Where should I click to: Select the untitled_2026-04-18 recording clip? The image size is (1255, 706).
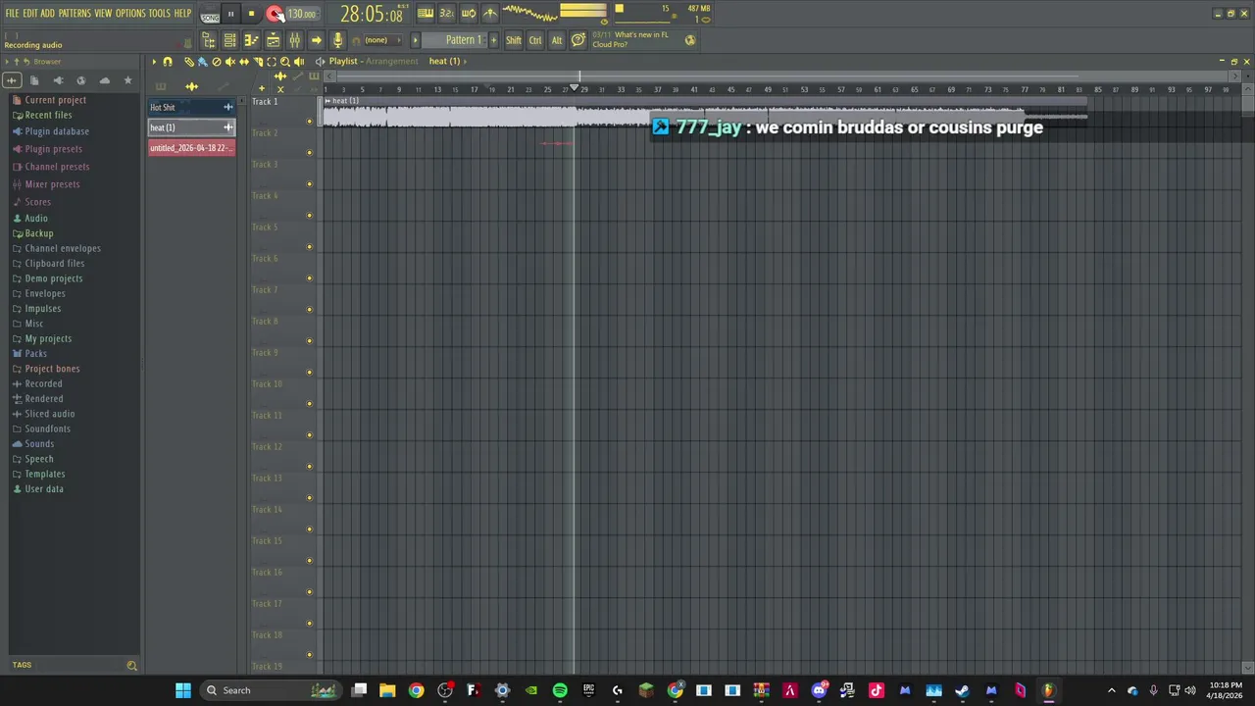[x=191, y=148]
